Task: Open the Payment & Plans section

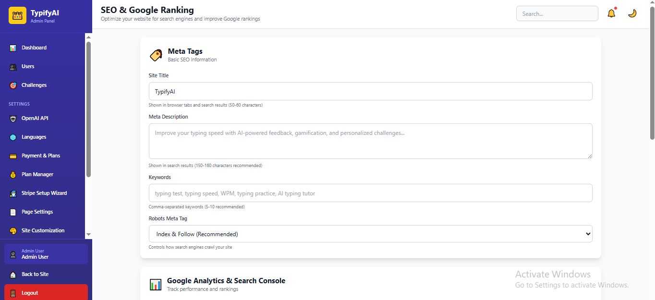Action: [x=41, y=156]
